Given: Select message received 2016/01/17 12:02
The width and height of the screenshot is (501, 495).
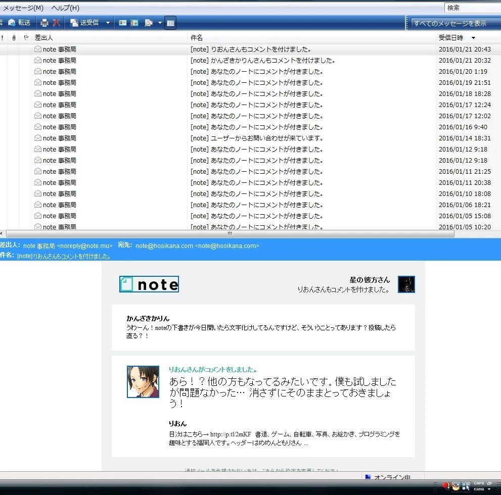Looking at the screenshot, I should point(251,116).
